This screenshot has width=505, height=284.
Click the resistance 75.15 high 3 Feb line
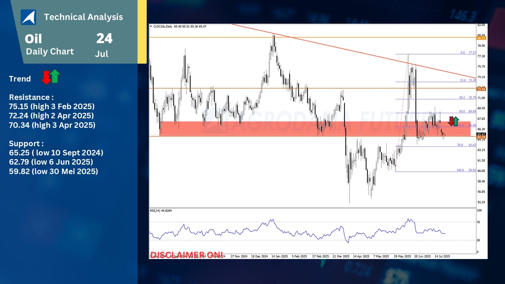point(52,106)
